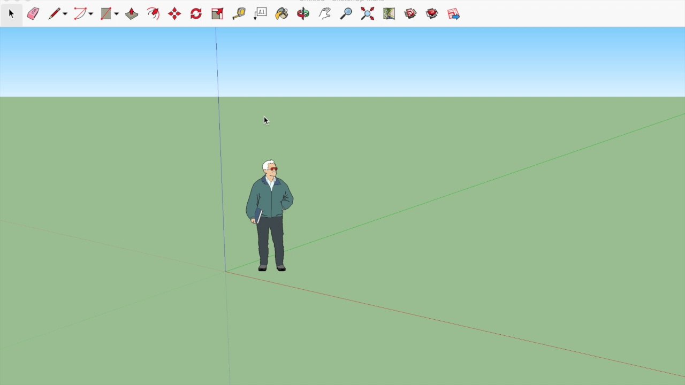Viewport: 685px width, 385px height.
Task: Activate the Push/Pull tool
Action: click(x=132, y=14)
